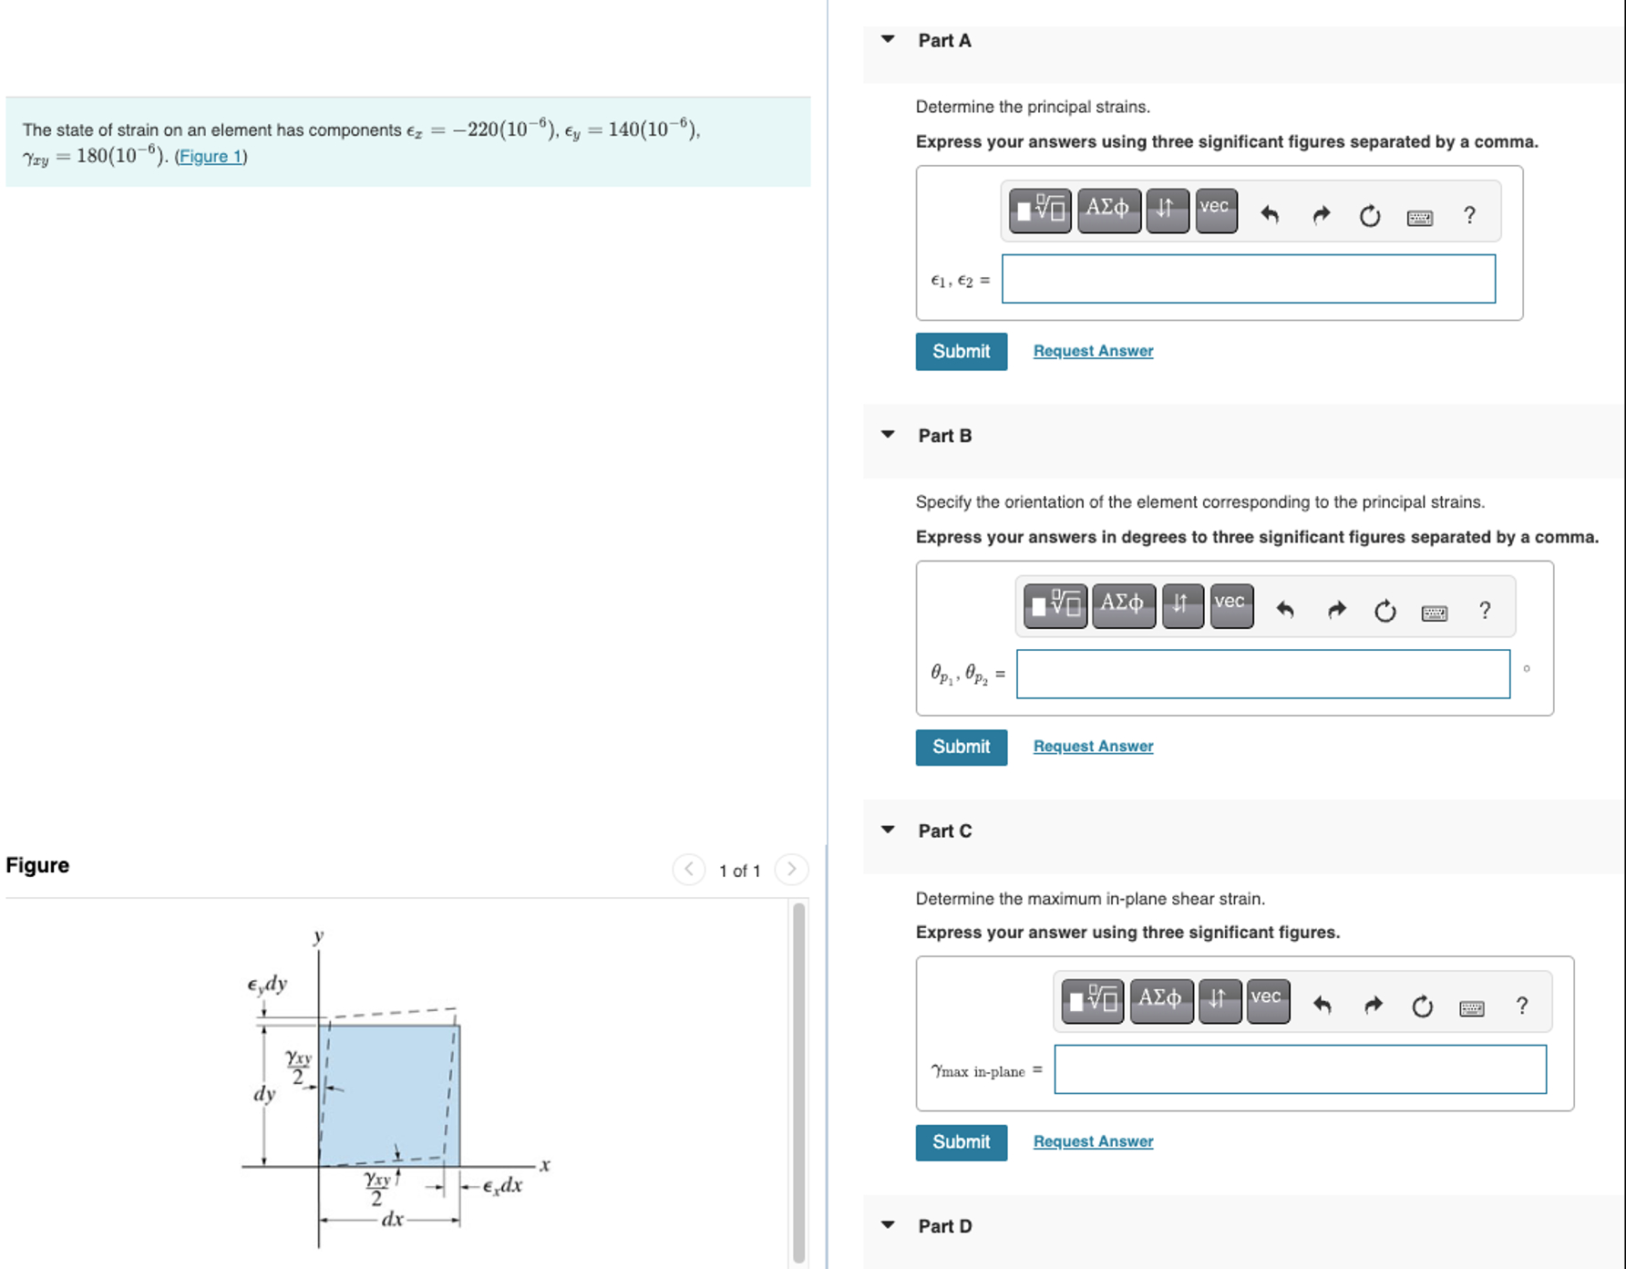Undo in the Part A equation editor

[x=1271, y=213]
